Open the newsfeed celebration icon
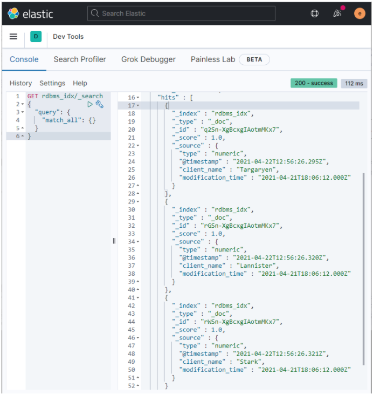Viewport: 373px width, 394px height. tap(337, 13)
